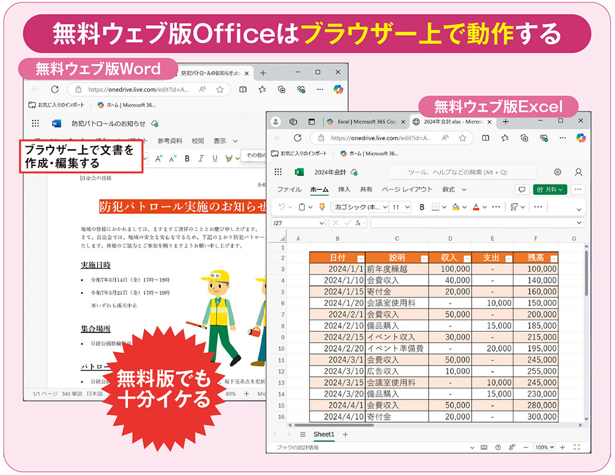Open the 校閲 tab in Word
Screen dimensions: 615x475
tap(197, 141)
